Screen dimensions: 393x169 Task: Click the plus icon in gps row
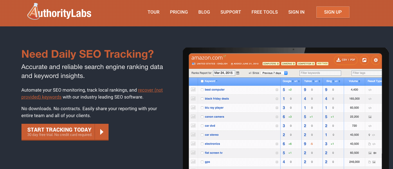coord(277,162)
